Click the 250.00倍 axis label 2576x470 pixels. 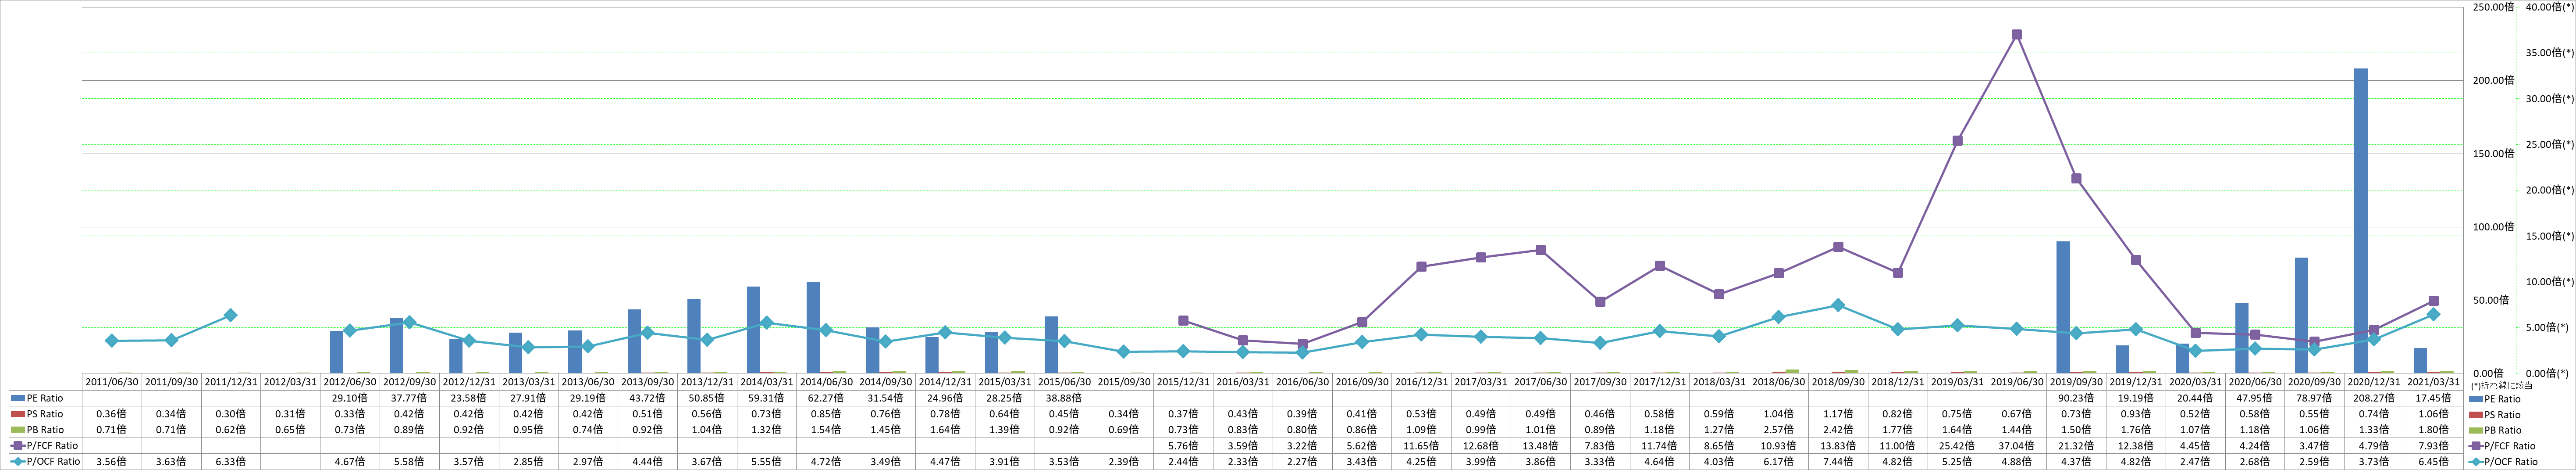coord(2493,7)
